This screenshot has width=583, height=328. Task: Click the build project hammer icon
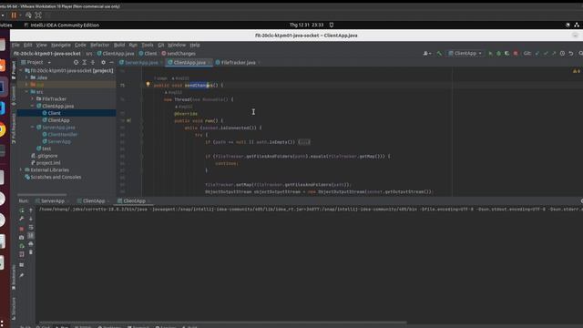point(439,54)
